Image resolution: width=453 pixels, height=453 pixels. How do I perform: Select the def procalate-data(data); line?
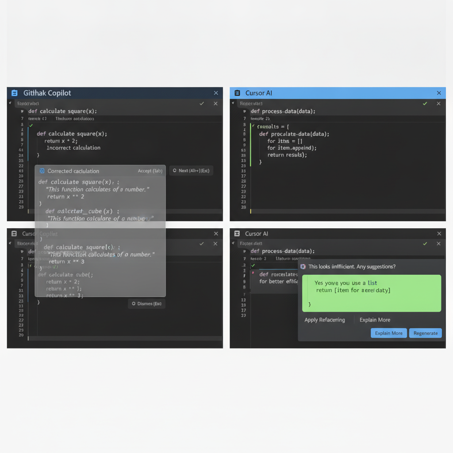coord(294,134)
